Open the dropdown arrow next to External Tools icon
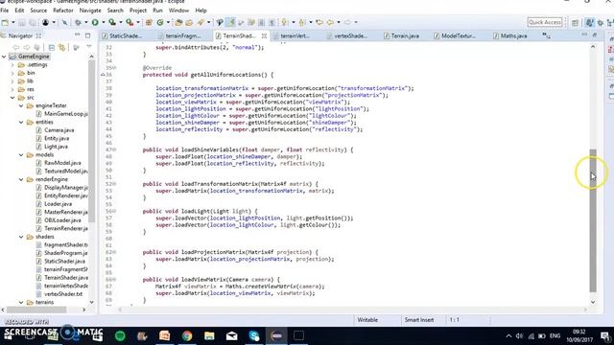This screenshot has height=345, width=614. point(137,22)
